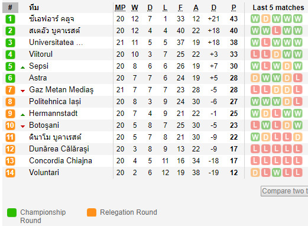Click the green W badge in Voluntari's row
The image size is (308, 226).
pyautogui.click(x=277, y=173)
